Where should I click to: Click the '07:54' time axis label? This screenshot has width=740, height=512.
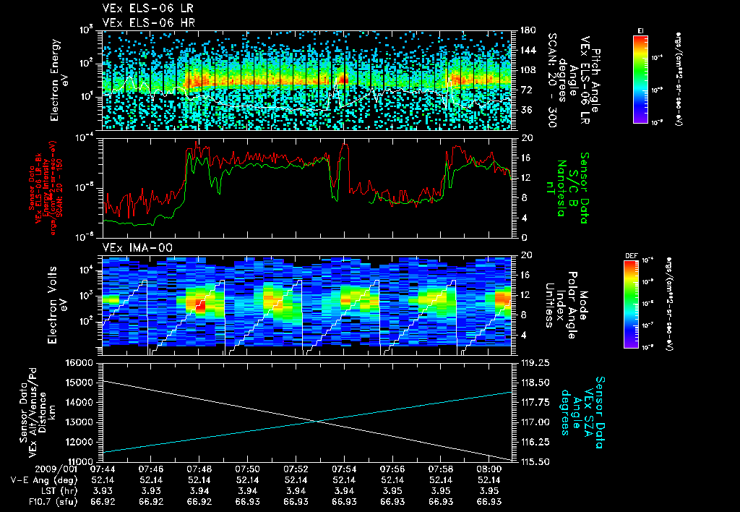(x=344, y=469)
